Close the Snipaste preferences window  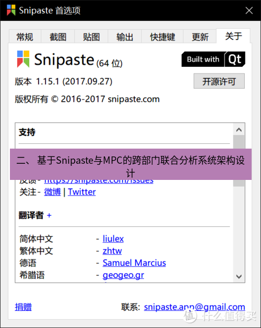click(x=249, y=10)
